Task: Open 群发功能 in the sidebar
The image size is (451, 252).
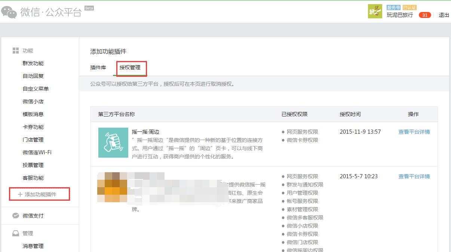Action: [33, 63]
